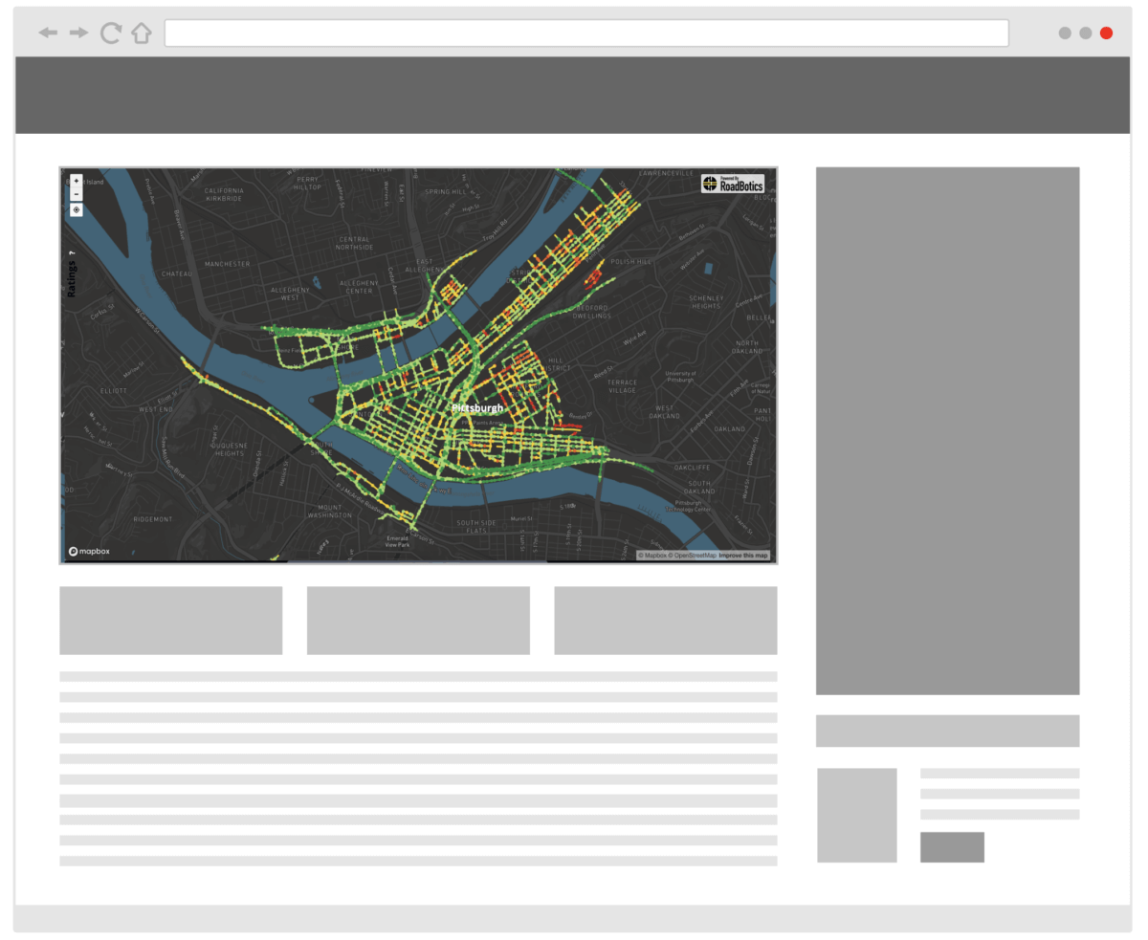The image size is (1148, 940).
Task: Click the SOUTH SIDE FLATS map label
Action: [476, 527]
